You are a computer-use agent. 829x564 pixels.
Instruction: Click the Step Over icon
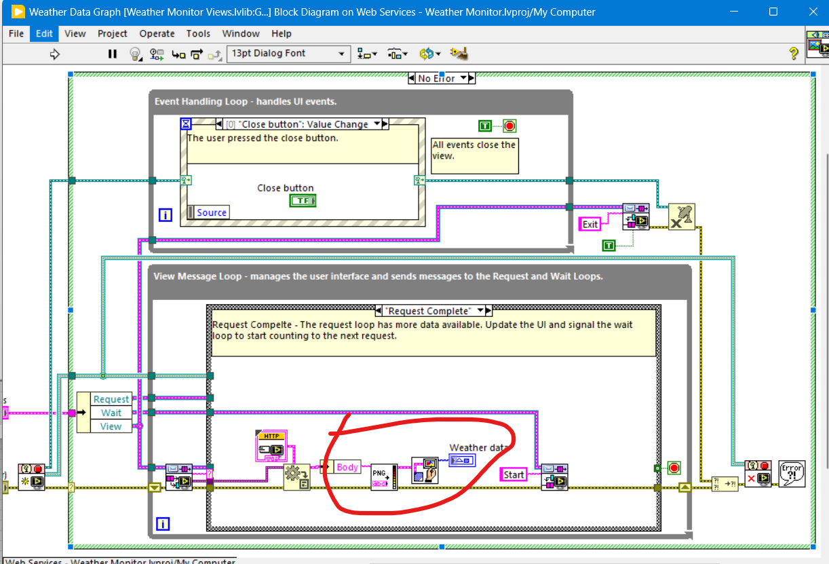pyautogui.click(x=197, y=54)
